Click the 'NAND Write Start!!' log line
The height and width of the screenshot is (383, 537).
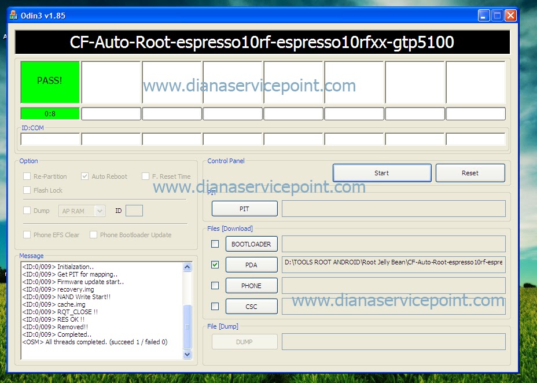pyautogui.click(x=67, y=297)
